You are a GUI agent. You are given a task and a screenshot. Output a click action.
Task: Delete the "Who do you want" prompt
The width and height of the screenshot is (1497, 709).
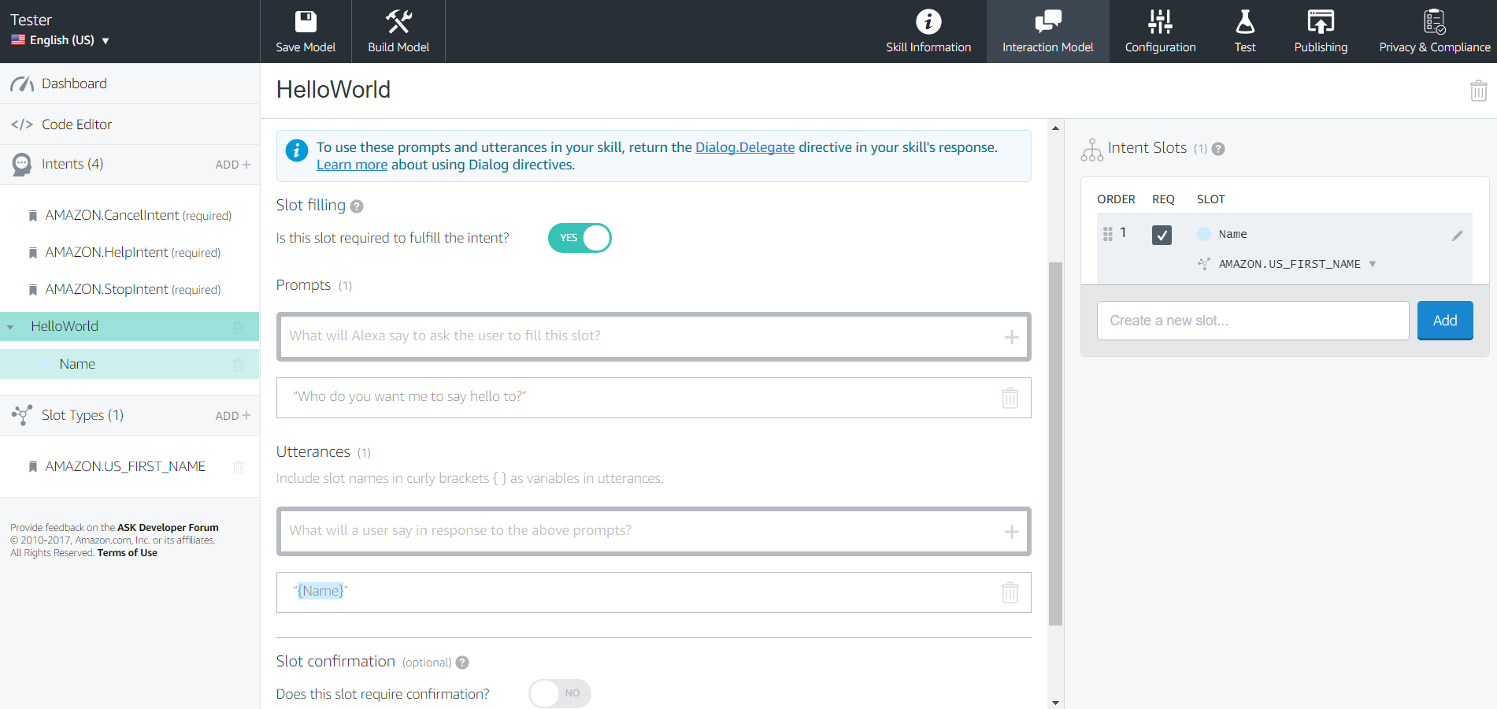click(x=1010, y=398)
